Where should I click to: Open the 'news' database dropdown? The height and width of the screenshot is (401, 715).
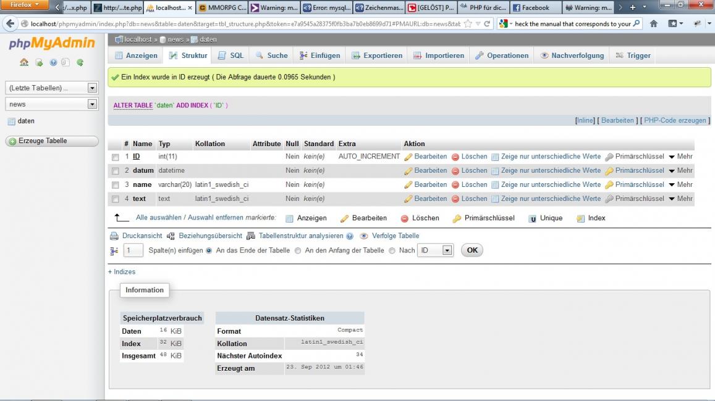pyautogui.click(x=53, y=104)
